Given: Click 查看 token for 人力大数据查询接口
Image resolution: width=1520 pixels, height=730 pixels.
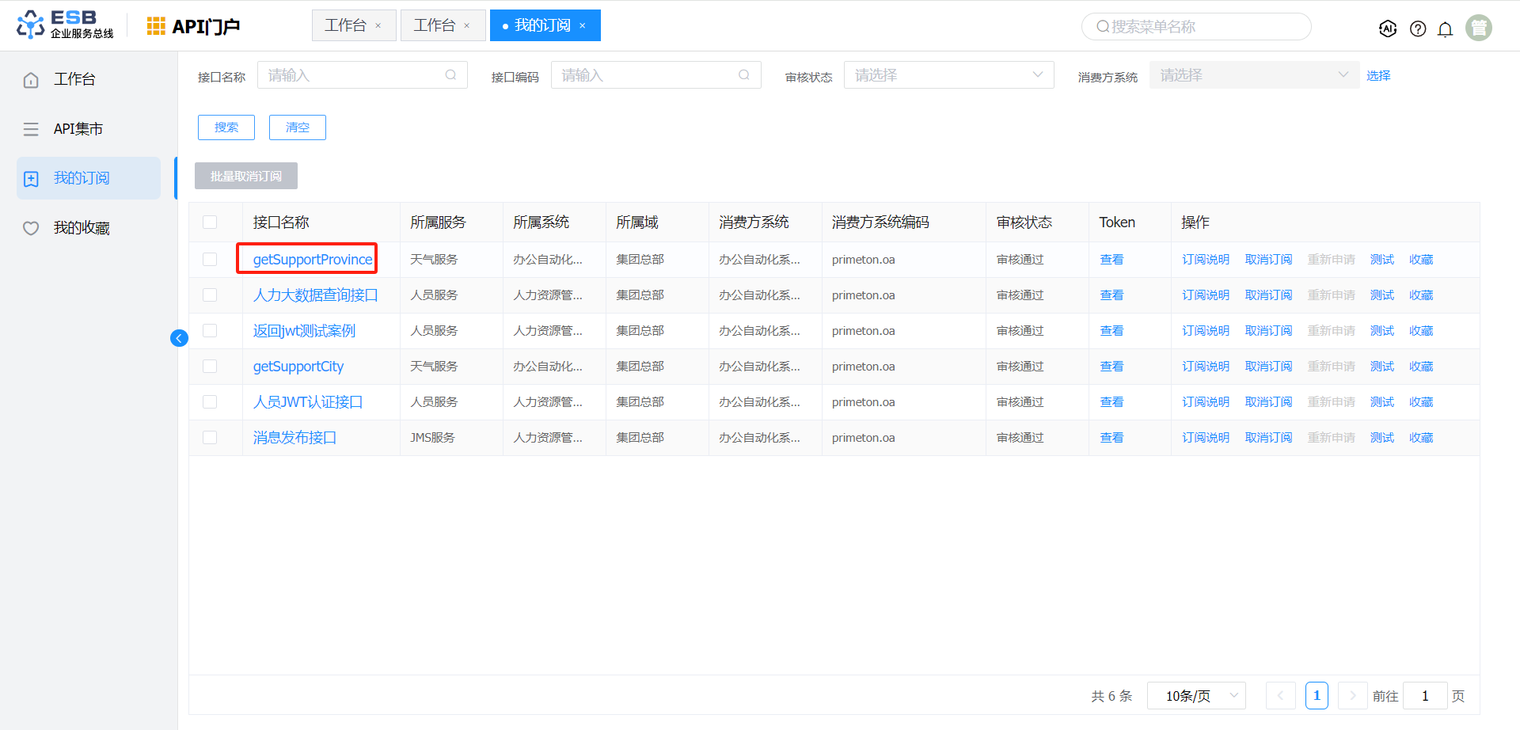Looking at the screenshot, I should (1111, 295).
